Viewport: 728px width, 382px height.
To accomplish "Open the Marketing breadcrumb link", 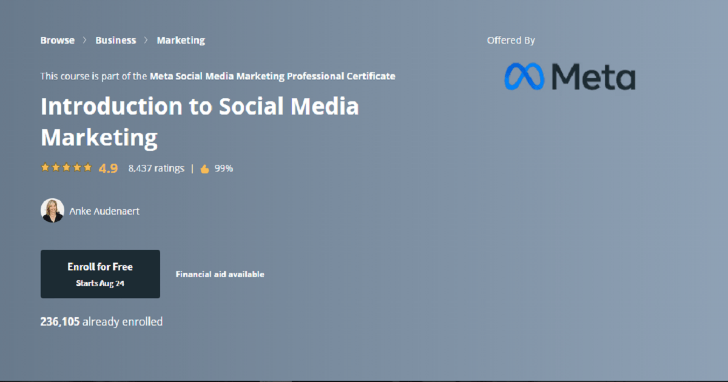I will [181, 41].
